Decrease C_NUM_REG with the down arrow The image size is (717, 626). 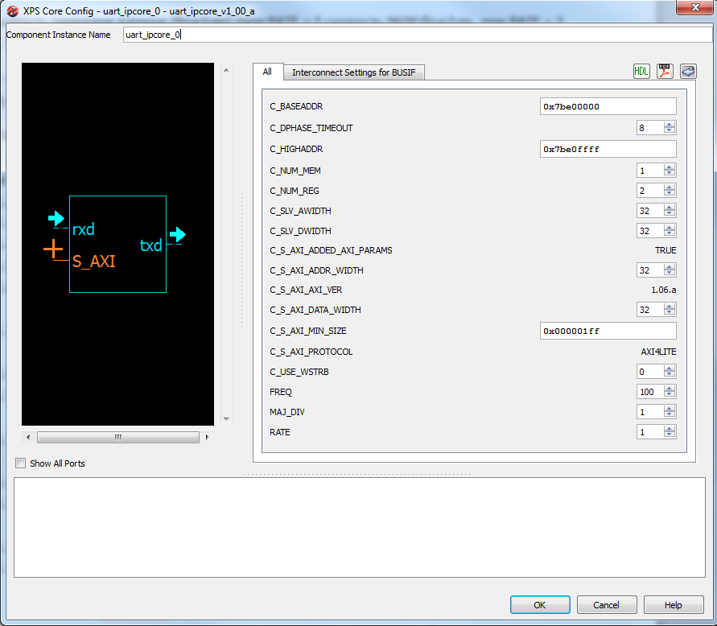[670, 193]
